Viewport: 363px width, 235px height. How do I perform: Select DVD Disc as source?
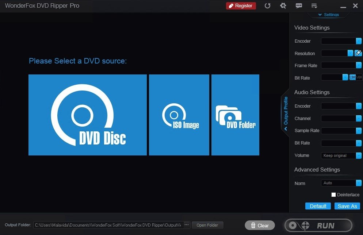click(x=88, y=115)
